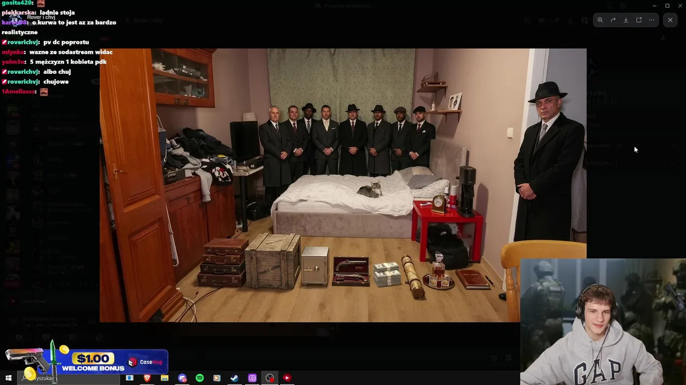
Task: Open File Explorer from the taskbar
Action: (165, 378)
